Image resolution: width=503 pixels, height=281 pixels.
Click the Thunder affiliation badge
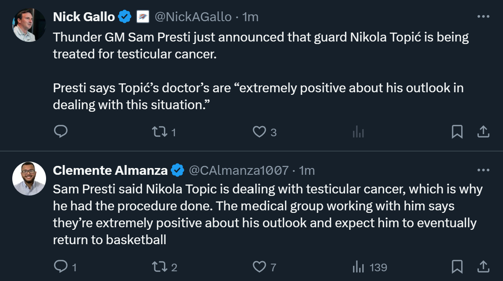click(142, 17)
